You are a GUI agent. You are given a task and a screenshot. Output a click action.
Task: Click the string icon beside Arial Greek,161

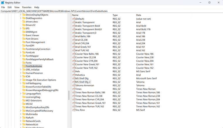(74, 47)
